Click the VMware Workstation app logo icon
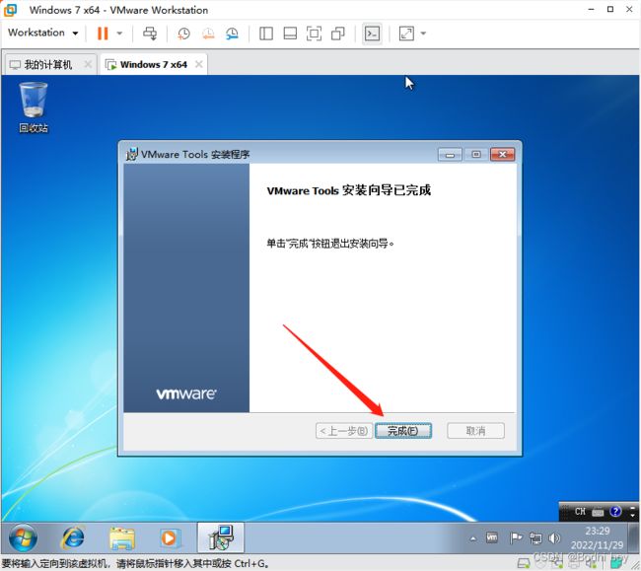Viewport: 641px width, 571px height. point(11,10)
